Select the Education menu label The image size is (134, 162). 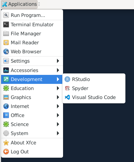click(22, 88)
